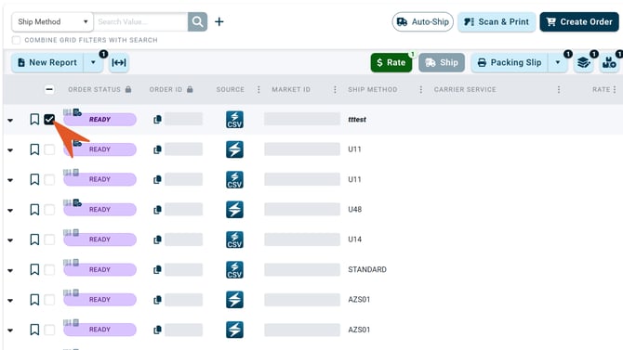This screenshot has width=623, height=350.
Task: Copy order ID of tttest row
Action: (157, 120)
